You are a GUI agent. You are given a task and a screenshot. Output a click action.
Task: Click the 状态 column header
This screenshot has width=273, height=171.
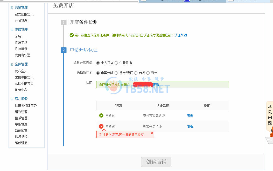pyautogui.click(x=118, y=105)
